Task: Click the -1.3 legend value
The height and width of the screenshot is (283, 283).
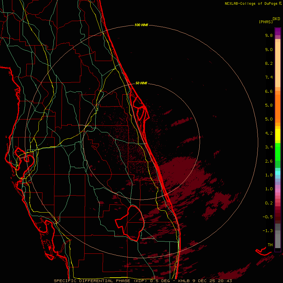Action: [268, 231]
